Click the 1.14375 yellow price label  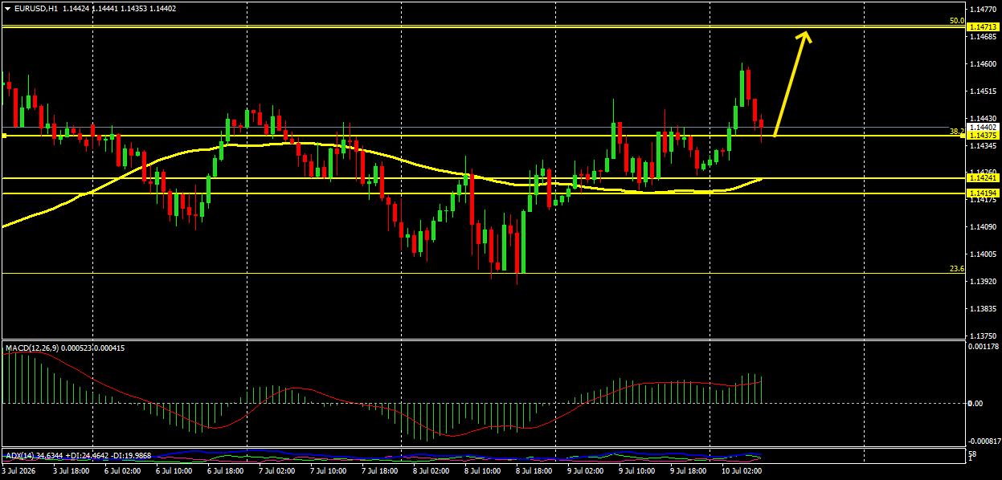pyautogui.click(x=983, y=136)
